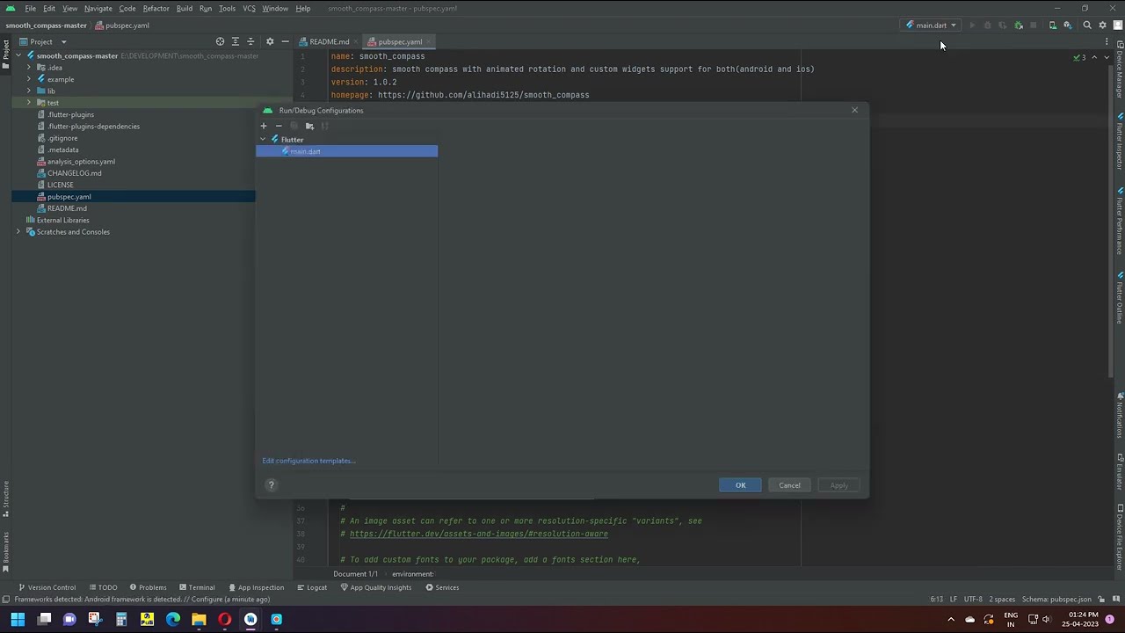Open Opera browser from taskbar
The image size is (1125, 633).
click(225, 619)
